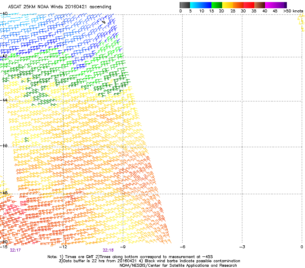Click the red 30-35 knots color segment
Viewport: 305px width, 268px height.
249,5
